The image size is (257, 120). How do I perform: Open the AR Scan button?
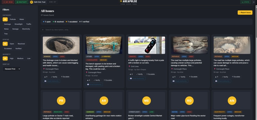[8, 2]
